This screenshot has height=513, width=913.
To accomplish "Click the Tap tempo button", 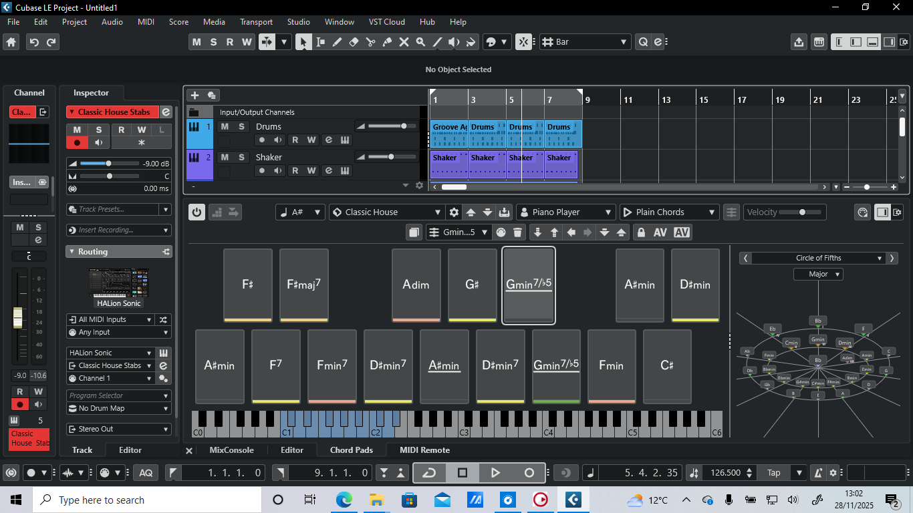I will 774,473.
